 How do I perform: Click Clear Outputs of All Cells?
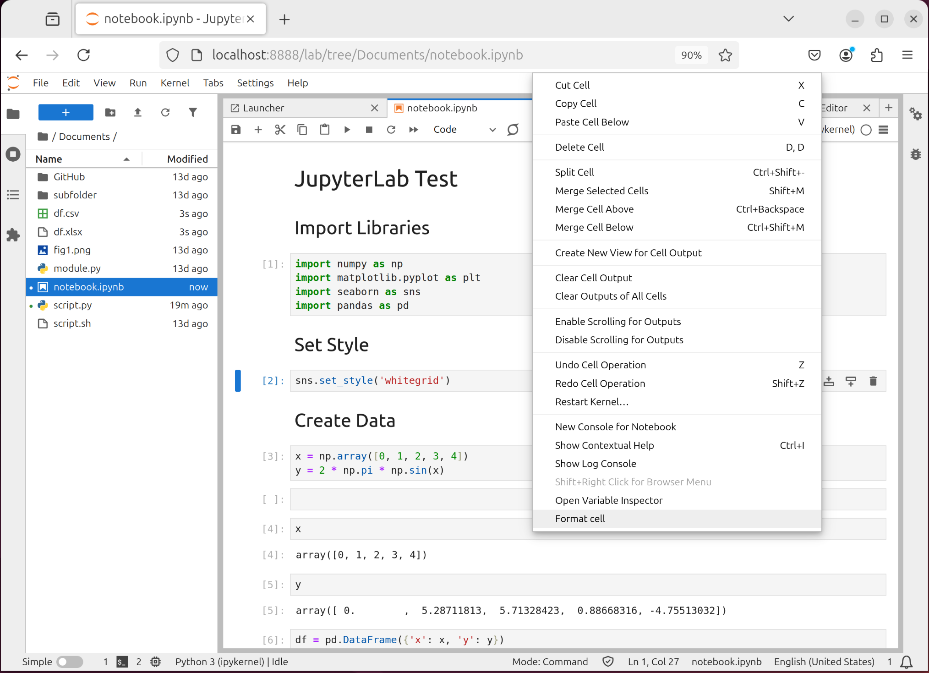[x=677, y=296]
